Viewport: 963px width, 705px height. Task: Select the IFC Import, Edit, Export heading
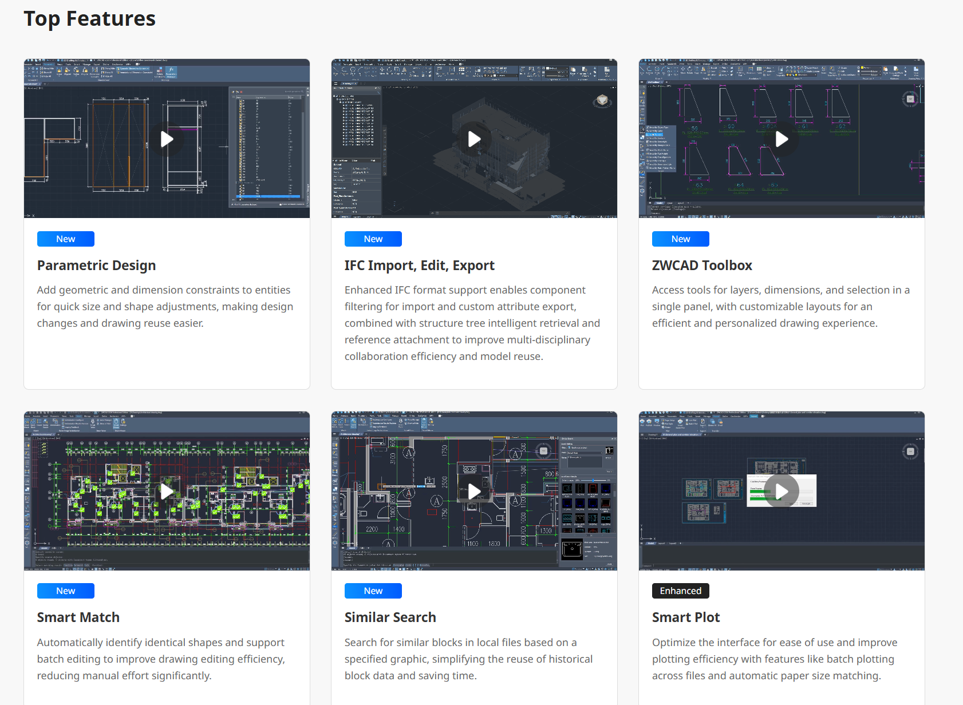click(x=419, y=266)
